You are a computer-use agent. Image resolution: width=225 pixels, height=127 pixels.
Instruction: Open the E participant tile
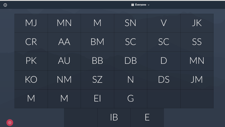(147, 118)
